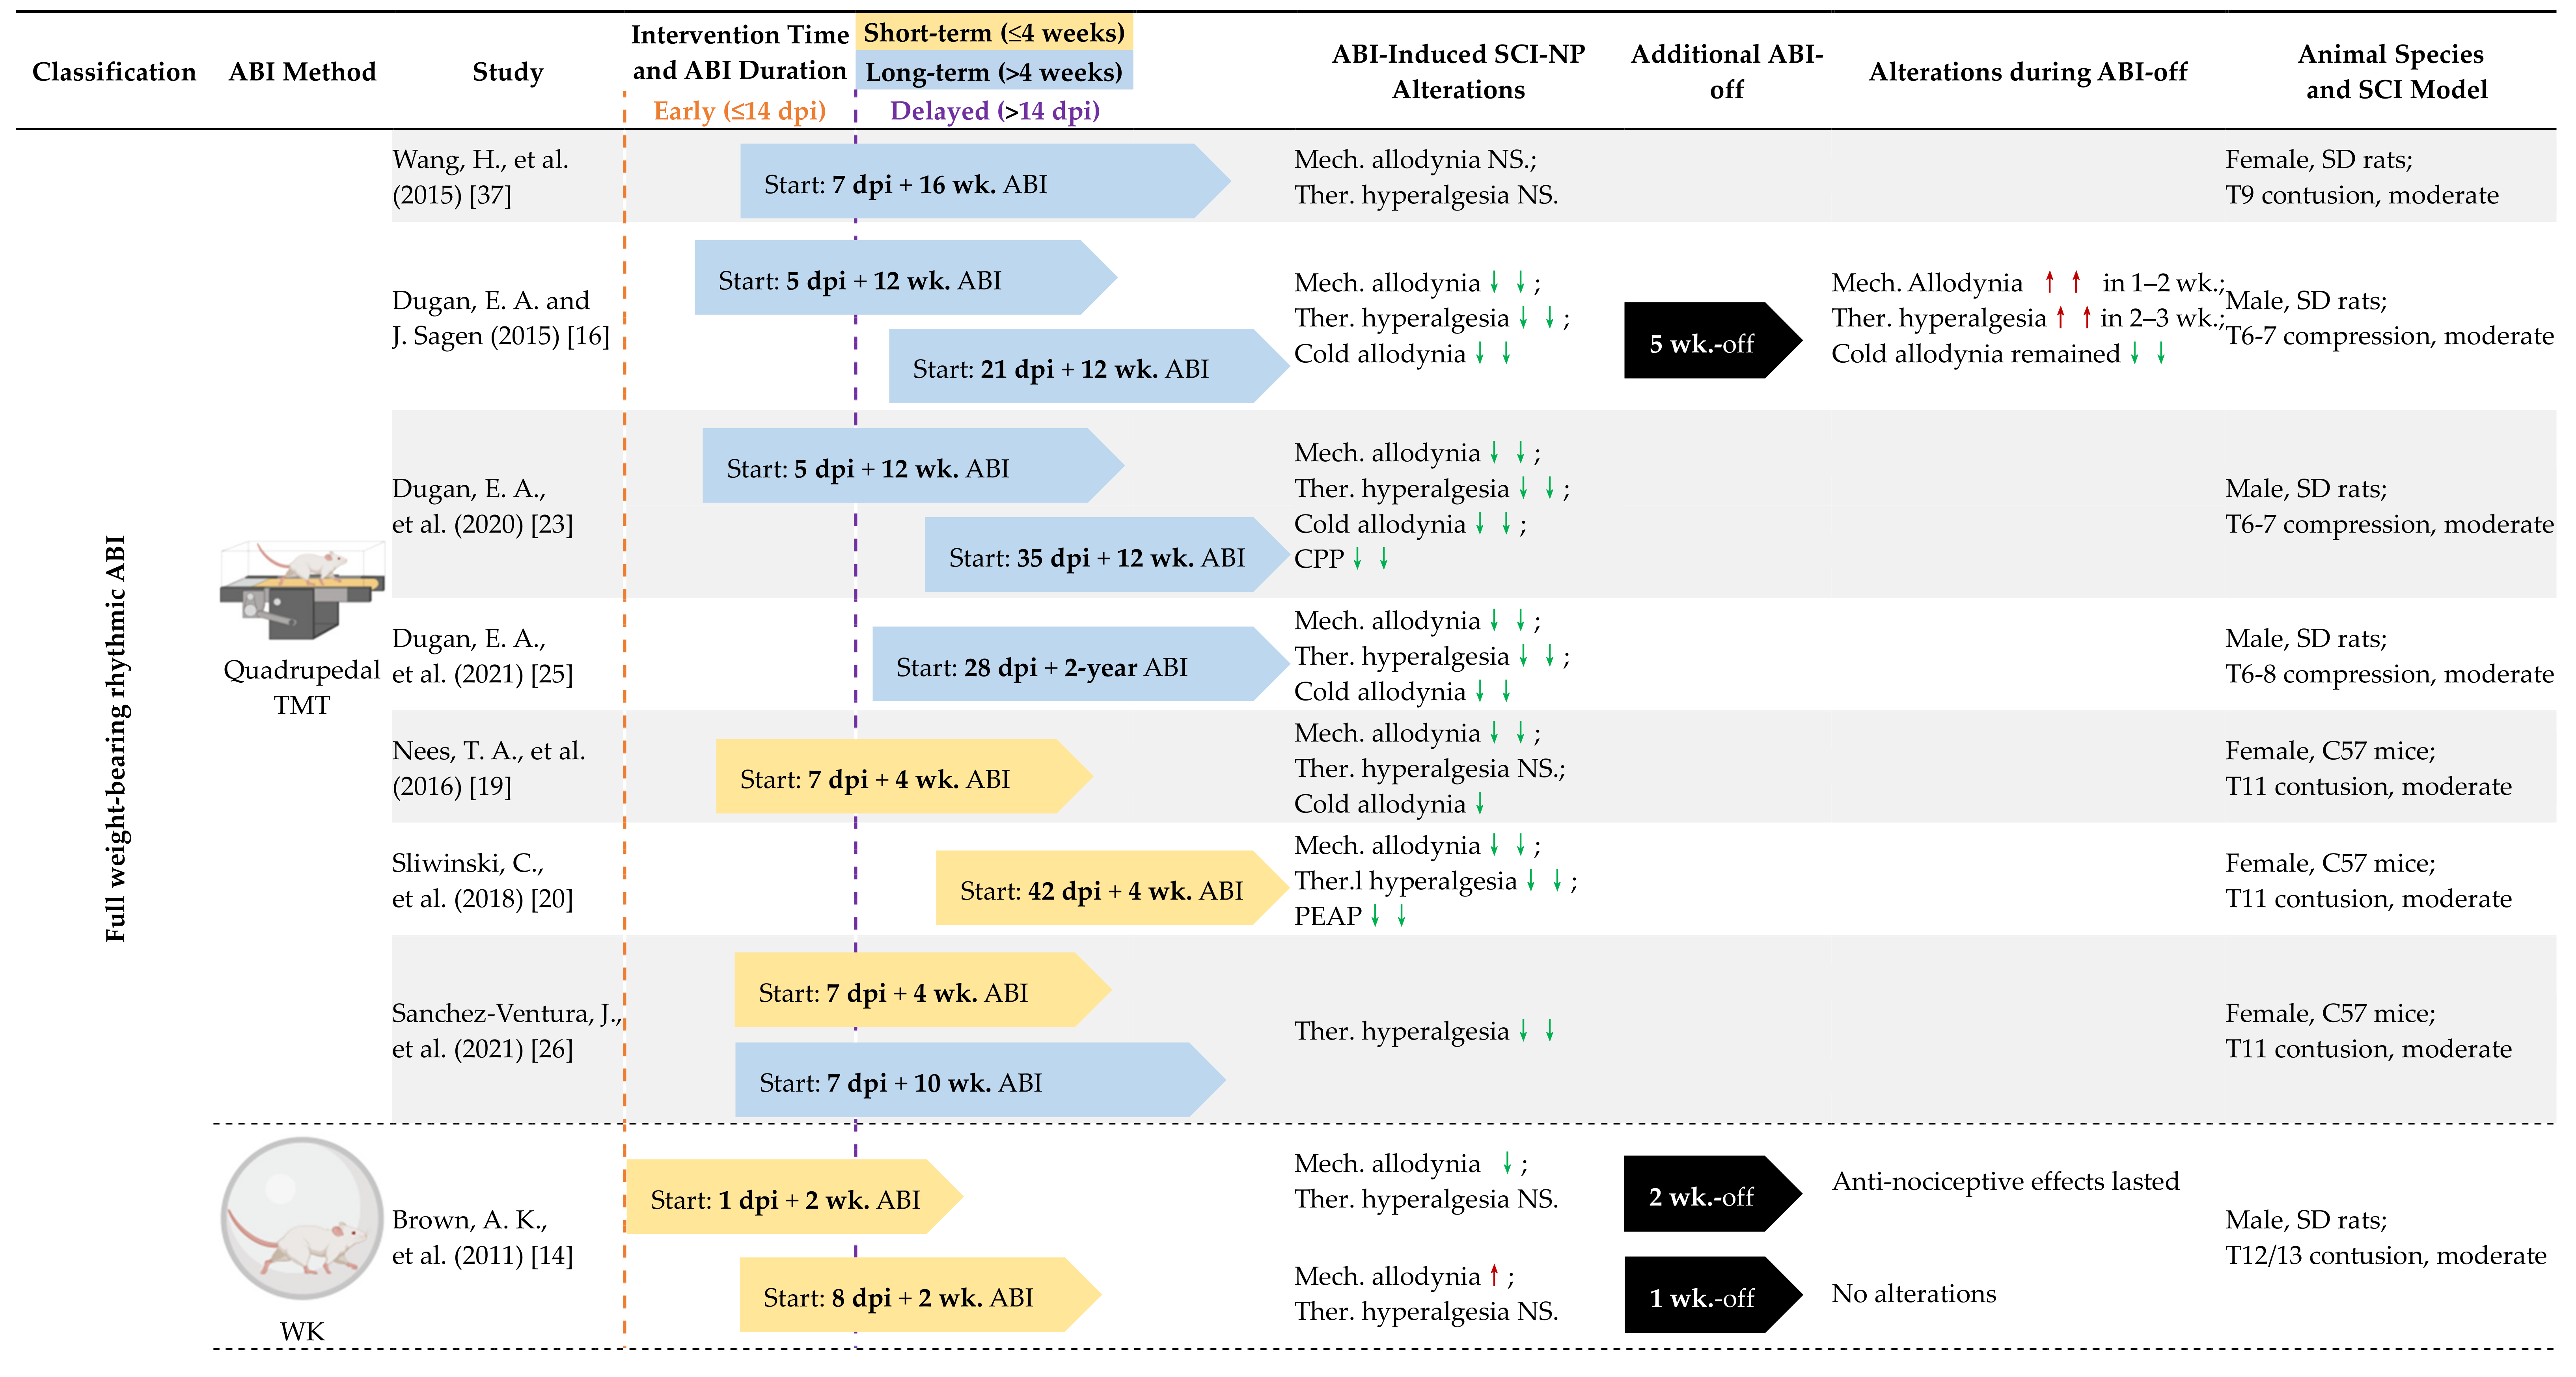Click the 'Start: 42 dpi + 4 wk. ABI' arrow
The width and height of the screenshot is (2576, 1377).
point(1105,889)
